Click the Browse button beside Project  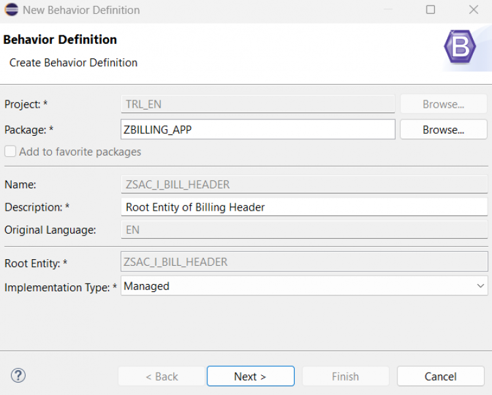[443, 104]
